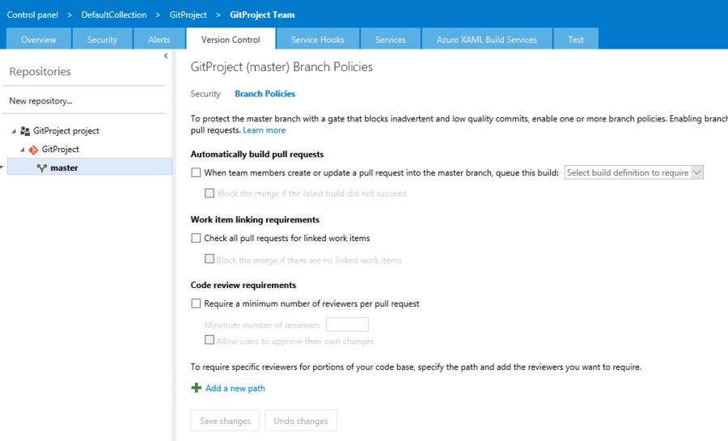
Task: Open the Learn more link
Action: (x=265, y=130)
